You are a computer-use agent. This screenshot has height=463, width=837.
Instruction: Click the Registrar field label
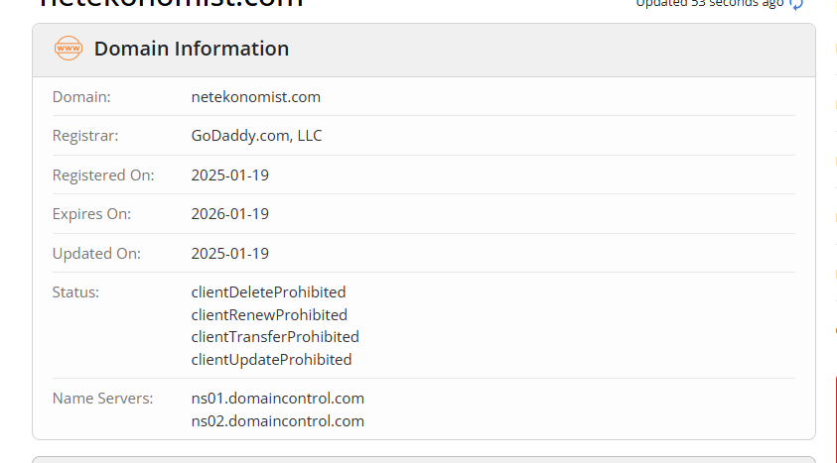click(x=85, y=135)
